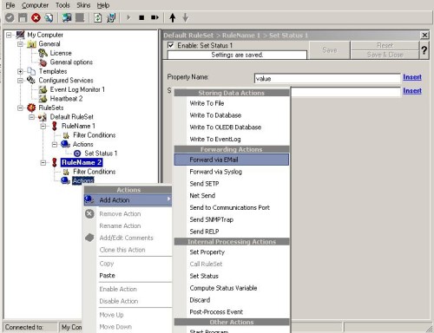Collapse the RuleSets tree node

(20, 108)
